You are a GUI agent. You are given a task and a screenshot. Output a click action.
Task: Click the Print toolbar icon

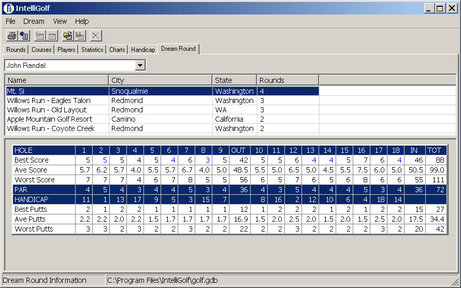click(12, 36)
